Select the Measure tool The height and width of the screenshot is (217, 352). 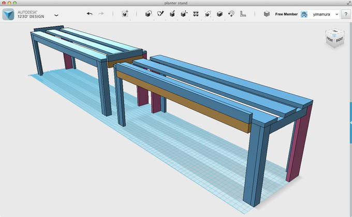(x=243, y=14)
